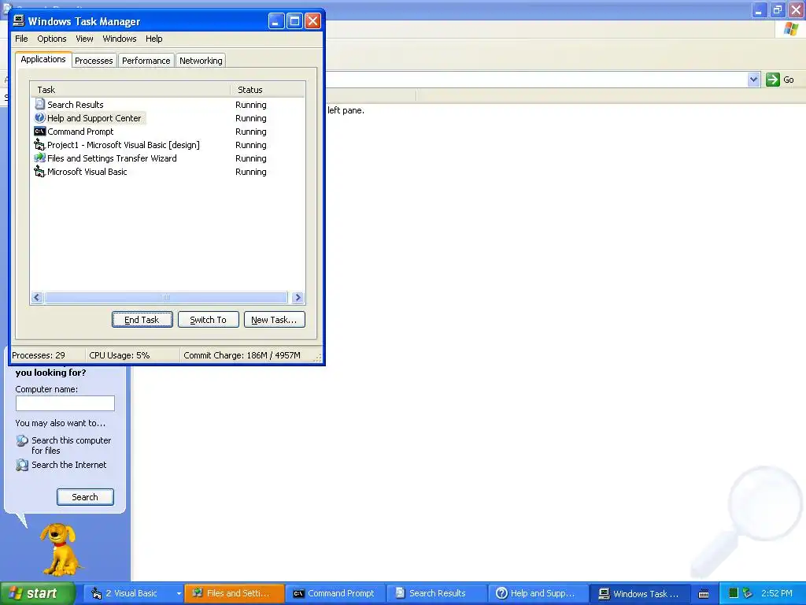Click the Windows flag logo in Search Results
The image size is (806, 605).
click(x=791, y=29)
